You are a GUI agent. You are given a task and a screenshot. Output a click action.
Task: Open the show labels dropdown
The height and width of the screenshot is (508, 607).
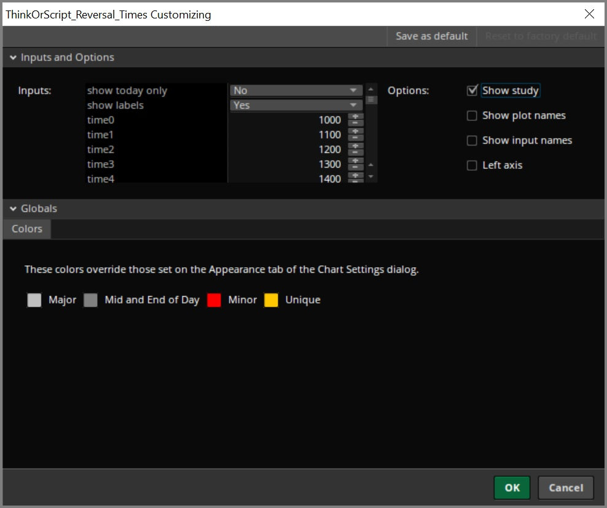(296, 105)
